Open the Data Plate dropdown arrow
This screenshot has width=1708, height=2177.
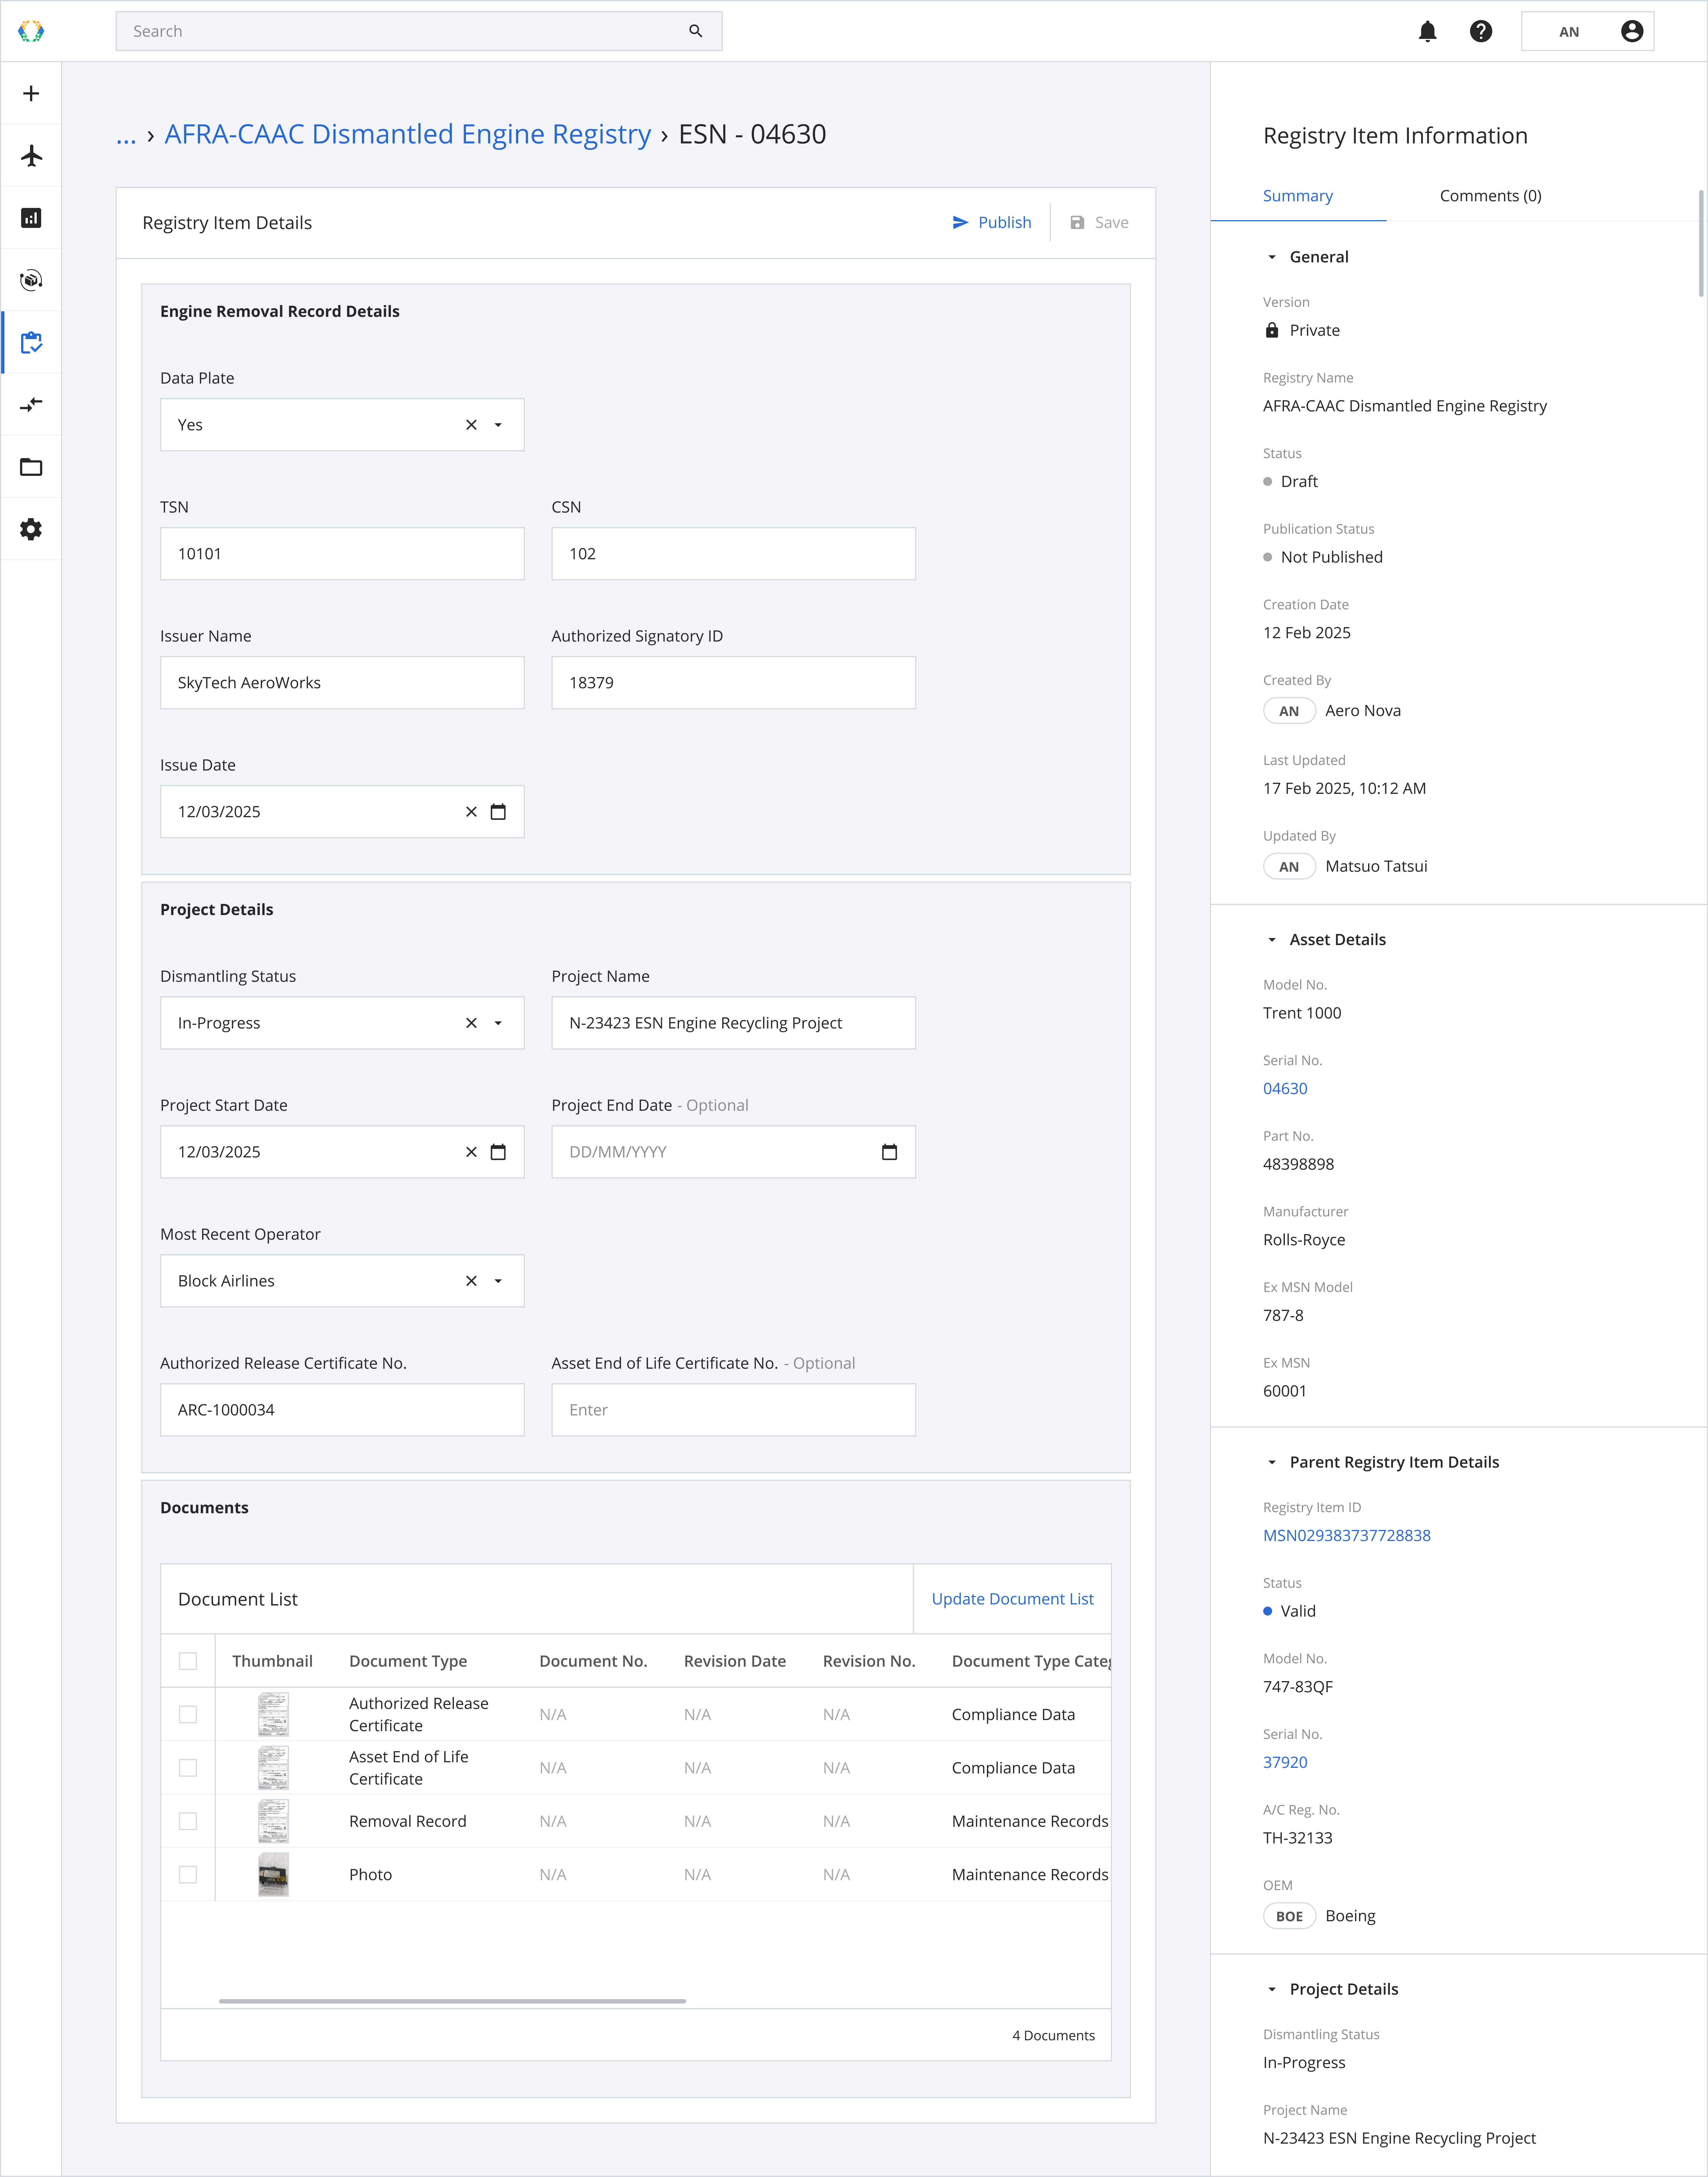pos(498,425)
